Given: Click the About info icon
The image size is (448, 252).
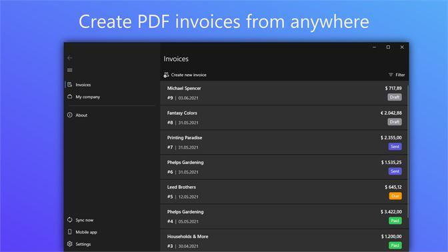Looking at the screenshot, I should [70, 115].
